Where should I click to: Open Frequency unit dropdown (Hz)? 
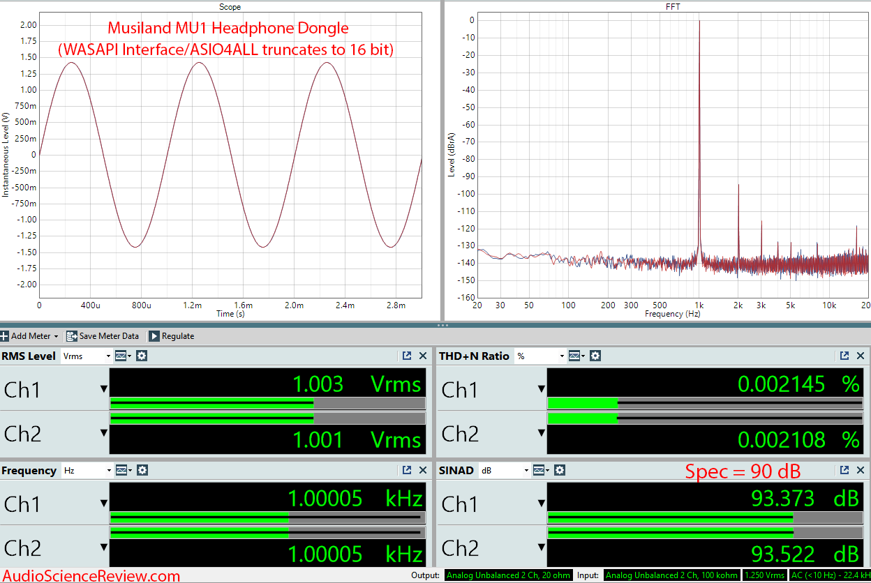[x=87, y=470]
